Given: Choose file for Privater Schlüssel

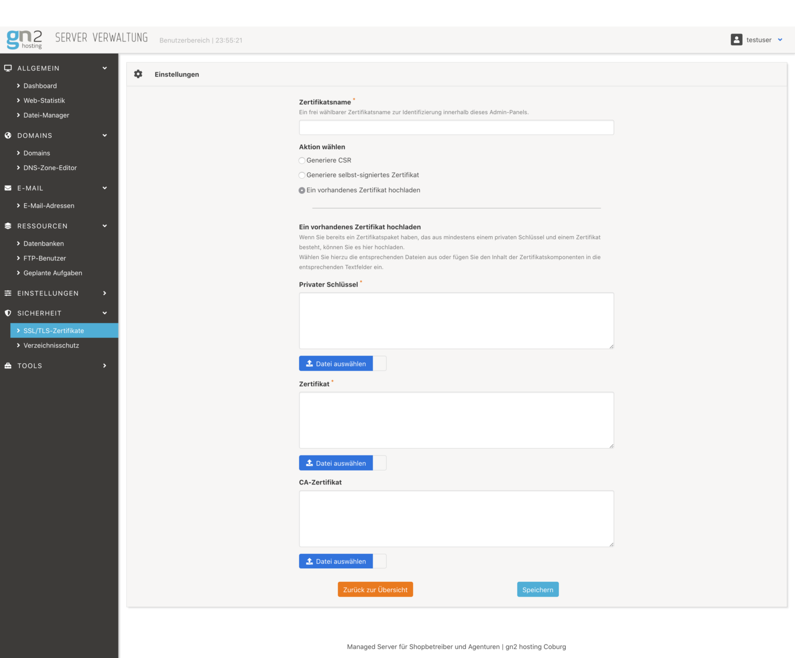Looking at the screenshot, I should click(336, 364).
